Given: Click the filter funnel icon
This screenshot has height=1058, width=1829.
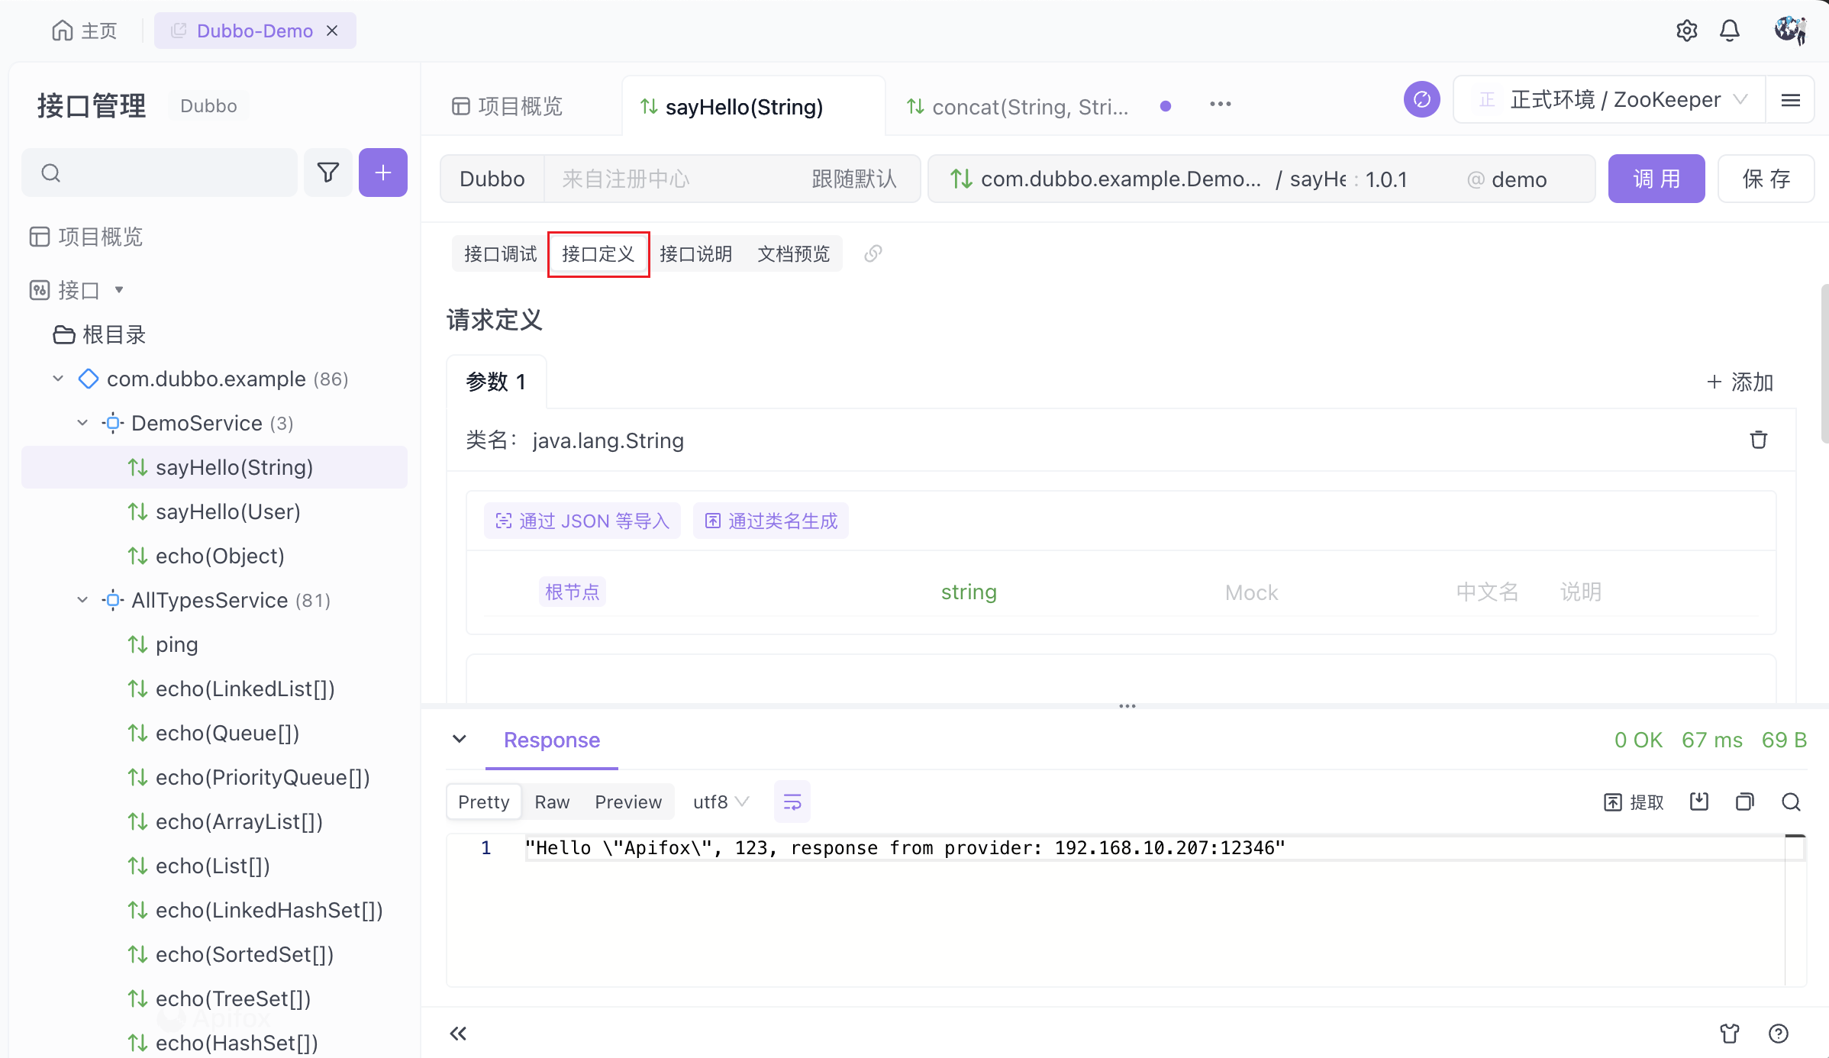Looking at the screenshot, I should 328,173.
